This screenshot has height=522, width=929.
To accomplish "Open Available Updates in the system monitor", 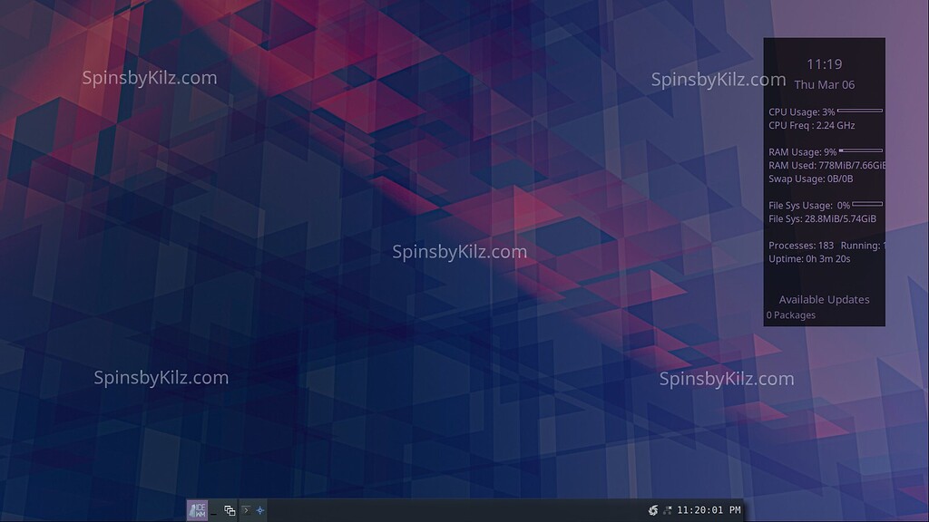I will 823,299.
